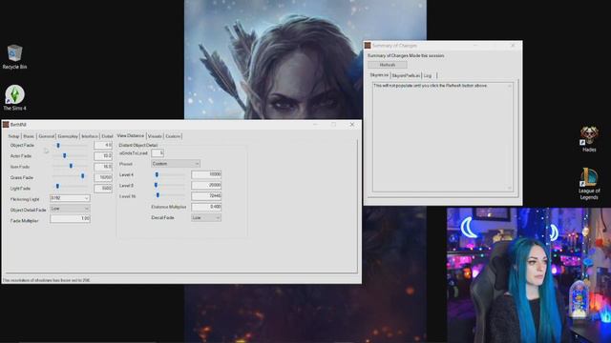Open the Decal Fade dropdown
Screen dimensions: 611x343
pos(206,218)
